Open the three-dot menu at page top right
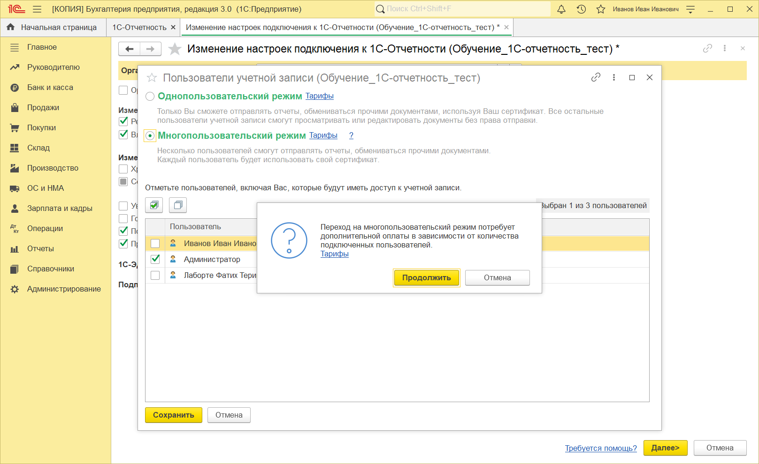The image size is (759, 464). point(725,48)
